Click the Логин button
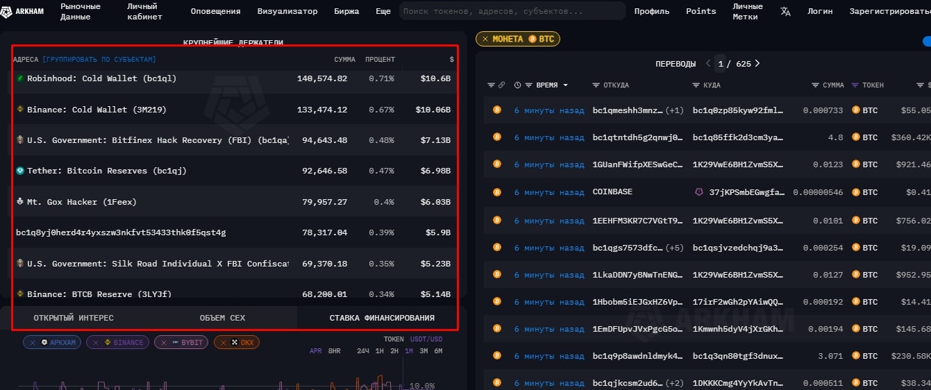Image resolution: width=931 pixels, height=390 pixels. 820,11
